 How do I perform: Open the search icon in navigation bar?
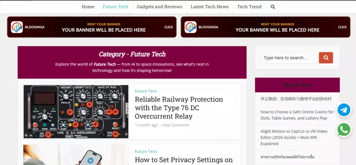pos(273,7)
